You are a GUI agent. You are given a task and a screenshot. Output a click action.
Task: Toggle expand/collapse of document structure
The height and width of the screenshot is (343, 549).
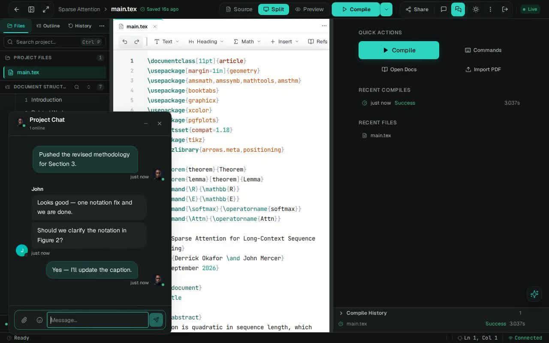(x=89, y=87)
